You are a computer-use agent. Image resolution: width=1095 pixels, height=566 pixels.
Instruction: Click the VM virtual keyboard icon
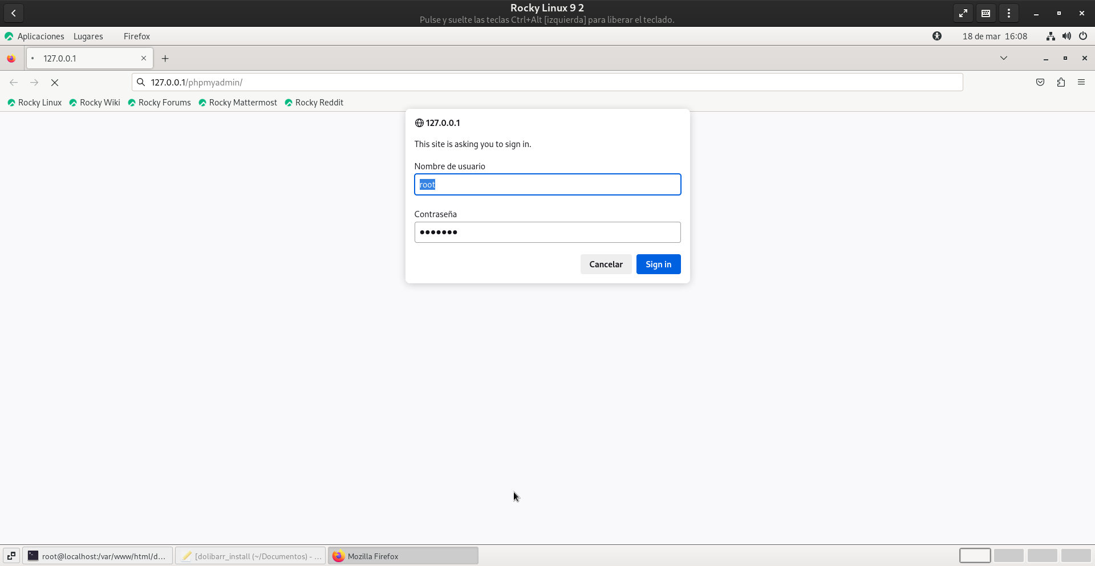985,13
